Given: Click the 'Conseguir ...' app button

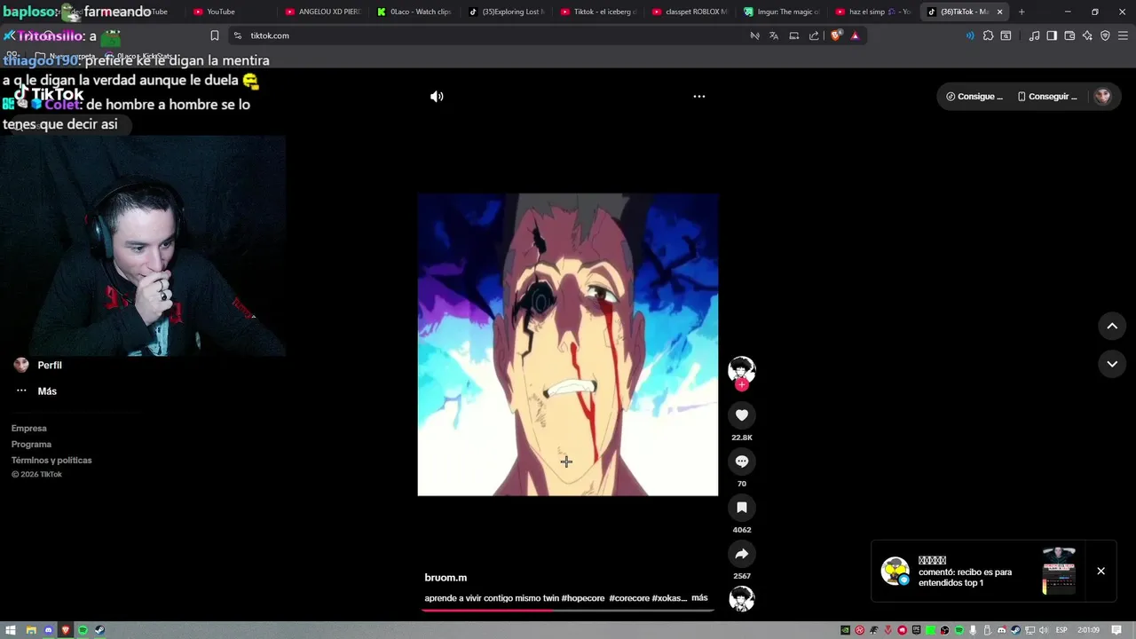Looking at the screenshot, I should pos(1048,97).
